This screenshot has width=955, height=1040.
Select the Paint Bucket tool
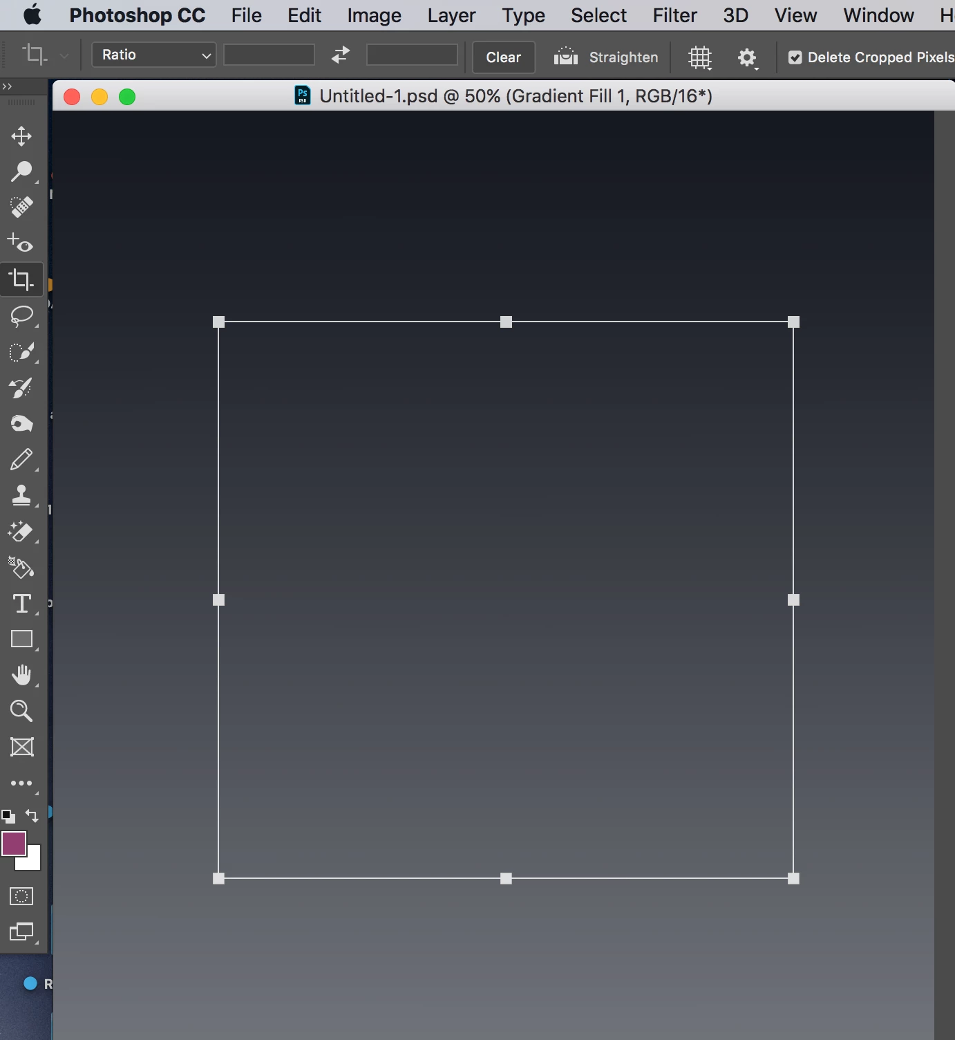pyautogui.click(x=21, y=568)
